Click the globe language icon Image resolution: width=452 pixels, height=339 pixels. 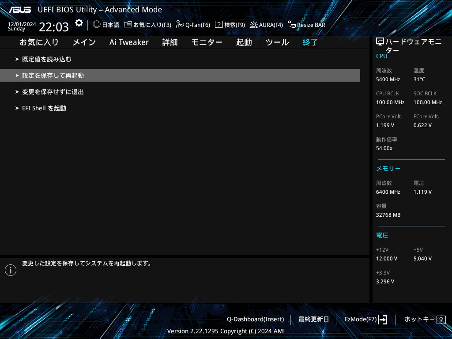pos(97,24)
